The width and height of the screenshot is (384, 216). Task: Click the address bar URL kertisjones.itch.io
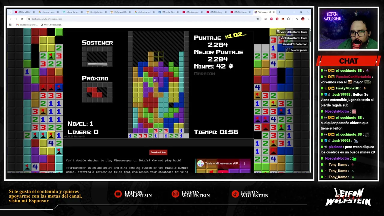(x=47, y=19)
